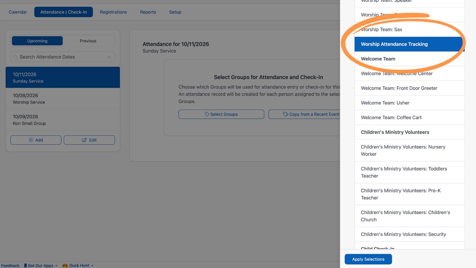
Task: Click the tags icon on Copy from a Recent Event
Action: [286, 114]
